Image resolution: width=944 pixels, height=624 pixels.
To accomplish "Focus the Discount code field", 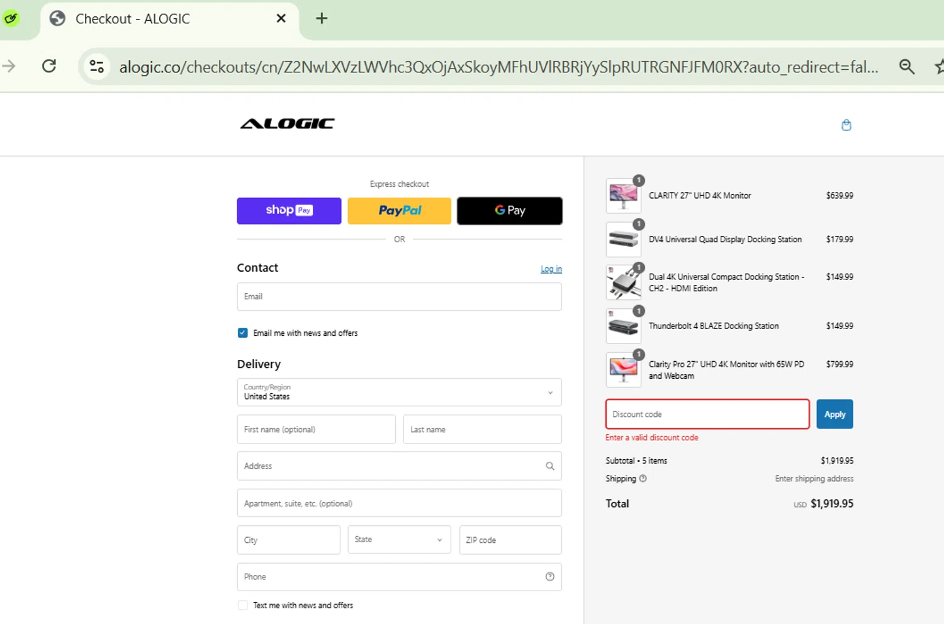I will click(707, 415).
